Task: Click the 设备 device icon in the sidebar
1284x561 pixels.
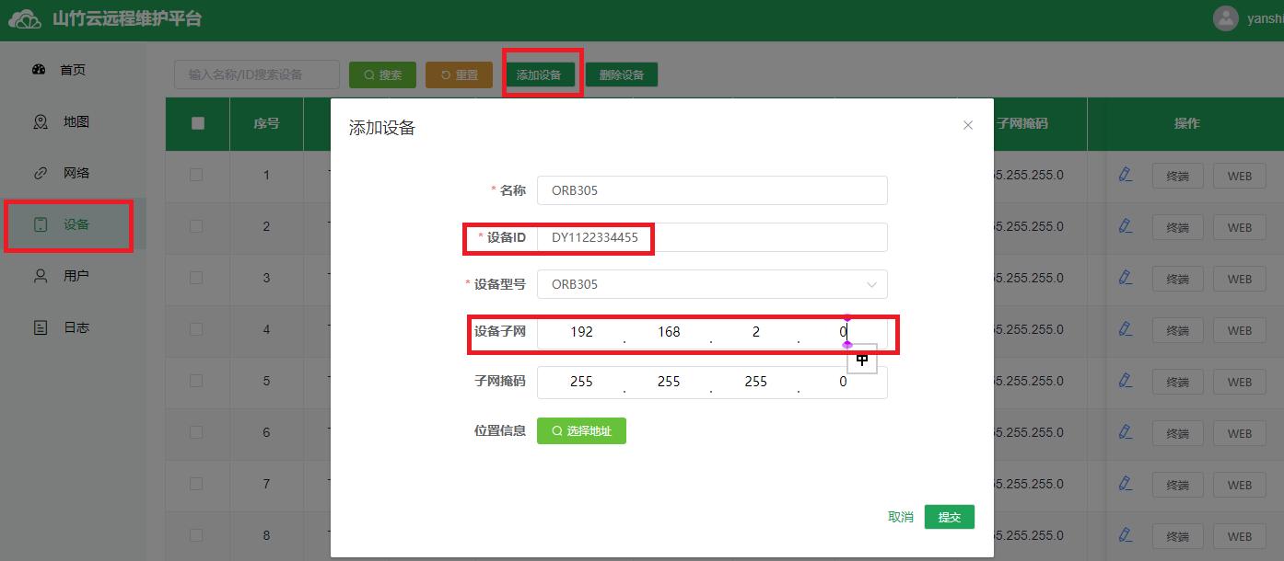Action: 39,223
